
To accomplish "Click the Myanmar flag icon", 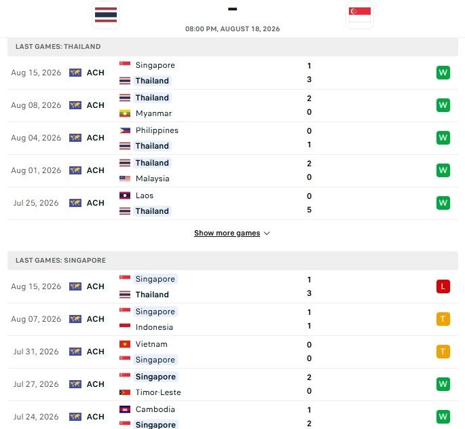I will pos(125,113).
